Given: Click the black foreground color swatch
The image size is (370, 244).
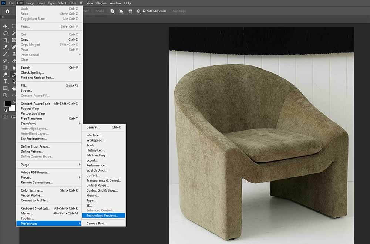Looking at the screenshot, I should click(x=7, y=104).
